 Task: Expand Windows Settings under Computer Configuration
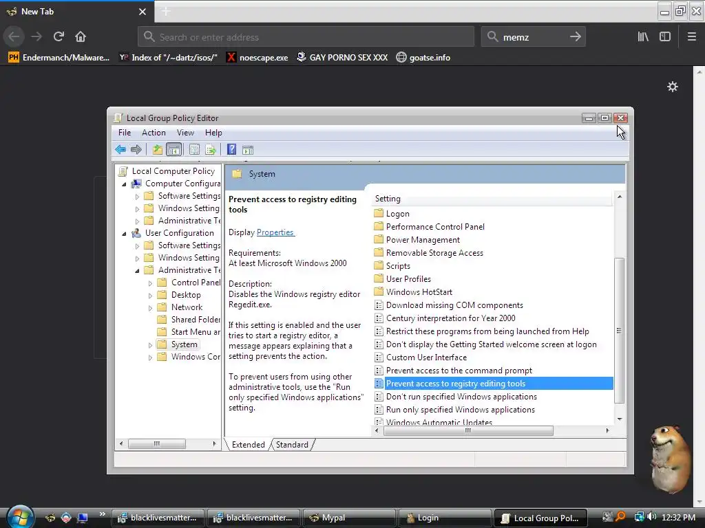pos(137,209)
